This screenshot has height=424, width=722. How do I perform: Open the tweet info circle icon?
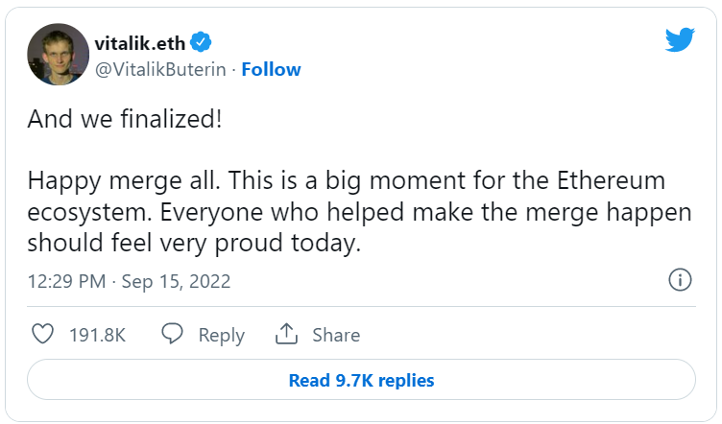click(680, 281)
